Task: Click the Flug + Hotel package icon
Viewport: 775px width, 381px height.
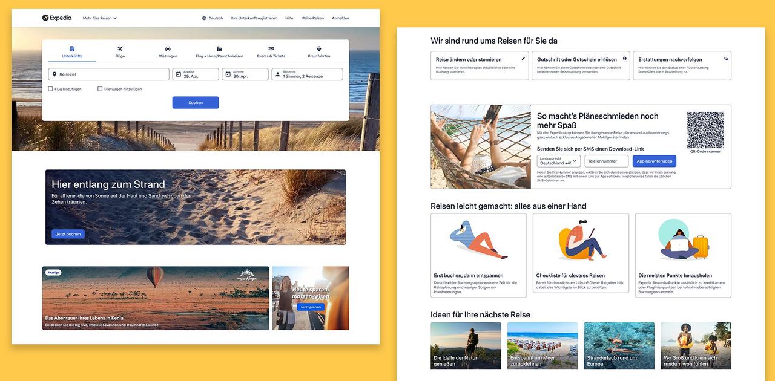Action: (219, 48)
